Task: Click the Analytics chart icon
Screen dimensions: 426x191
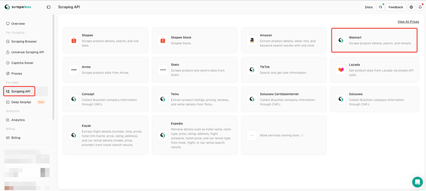Action: click(x=8, y=120)
